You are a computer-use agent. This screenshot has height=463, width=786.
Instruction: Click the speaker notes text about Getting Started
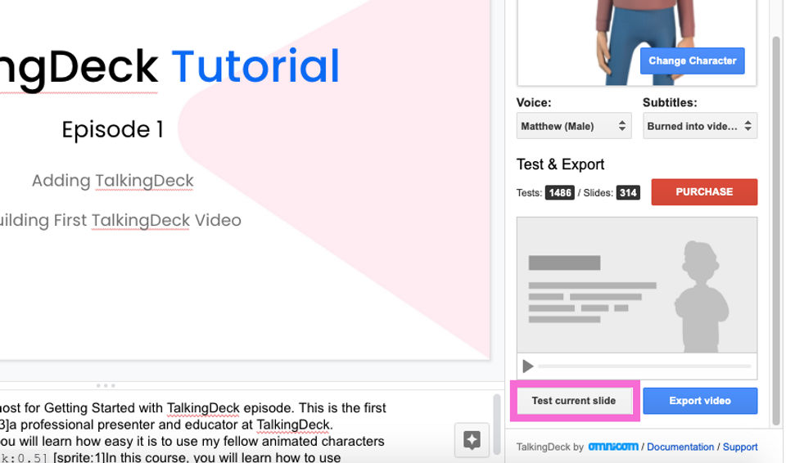tap(193, 408)
